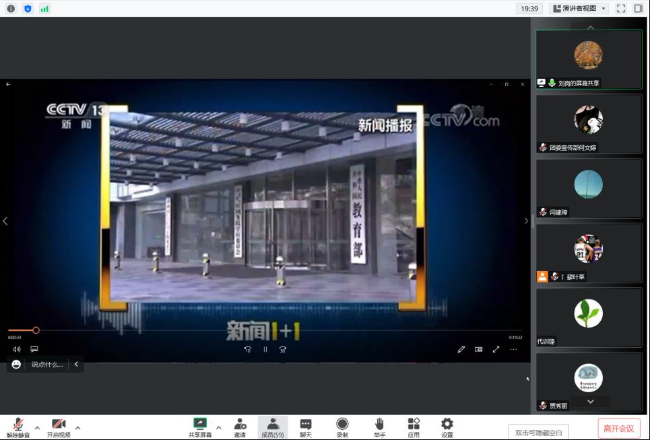Viewport: 650px width, 440px height.
Task: Click the orange contact badge beside 肆叶草
Action: (542, 277)
